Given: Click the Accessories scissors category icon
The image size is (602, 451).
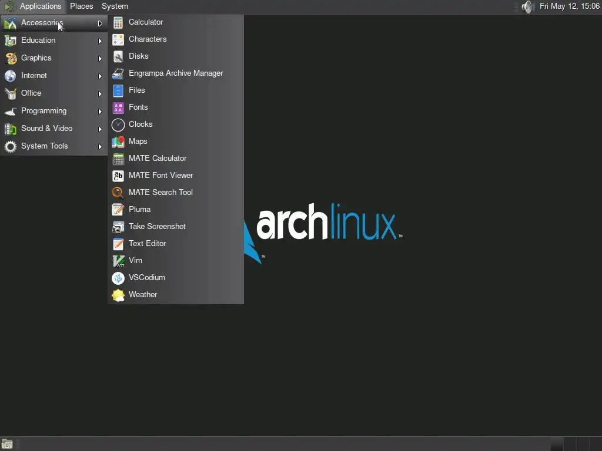Looking at the screenshot, I should [11, 23].
